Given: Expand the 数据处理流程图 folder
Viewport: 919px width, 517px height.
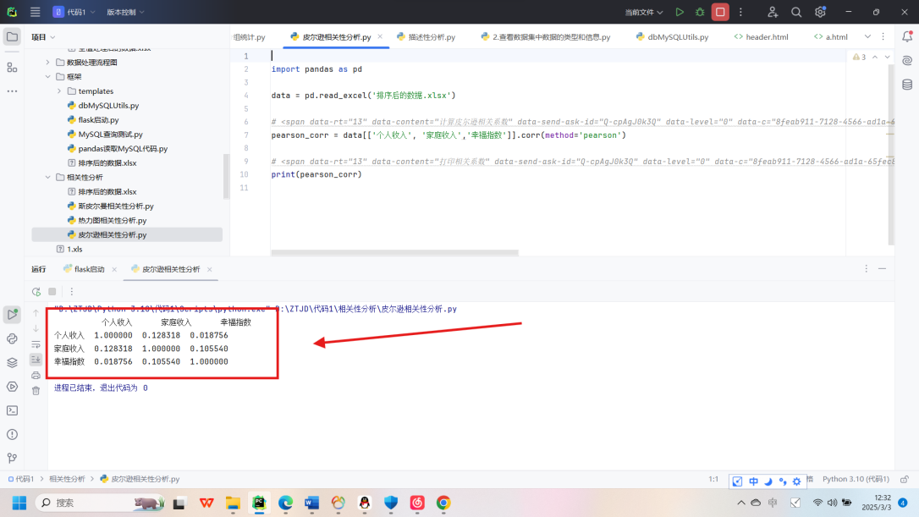Looking at the screenshot, I should 48,62.
